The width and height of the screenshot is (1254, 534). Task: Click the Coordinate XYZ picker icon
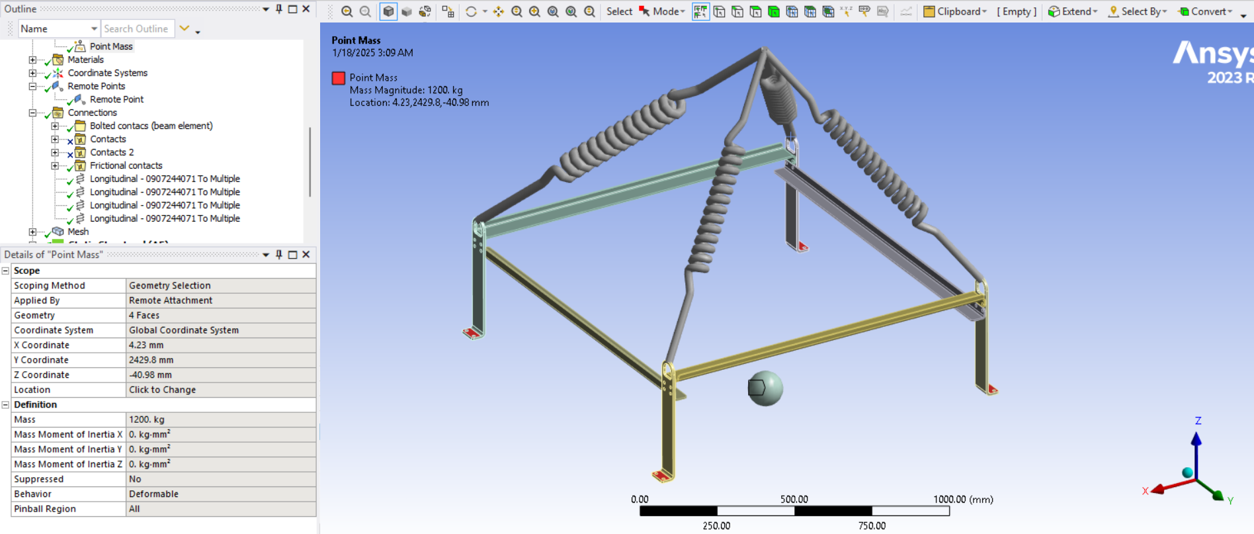point(846,11)
